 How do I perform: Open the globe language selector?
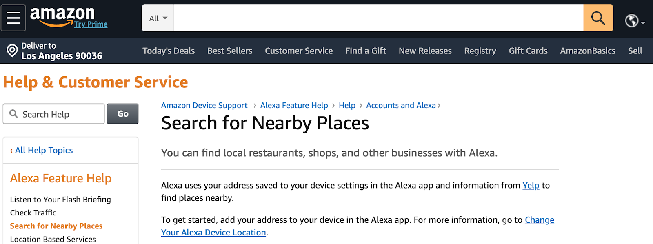634,20
